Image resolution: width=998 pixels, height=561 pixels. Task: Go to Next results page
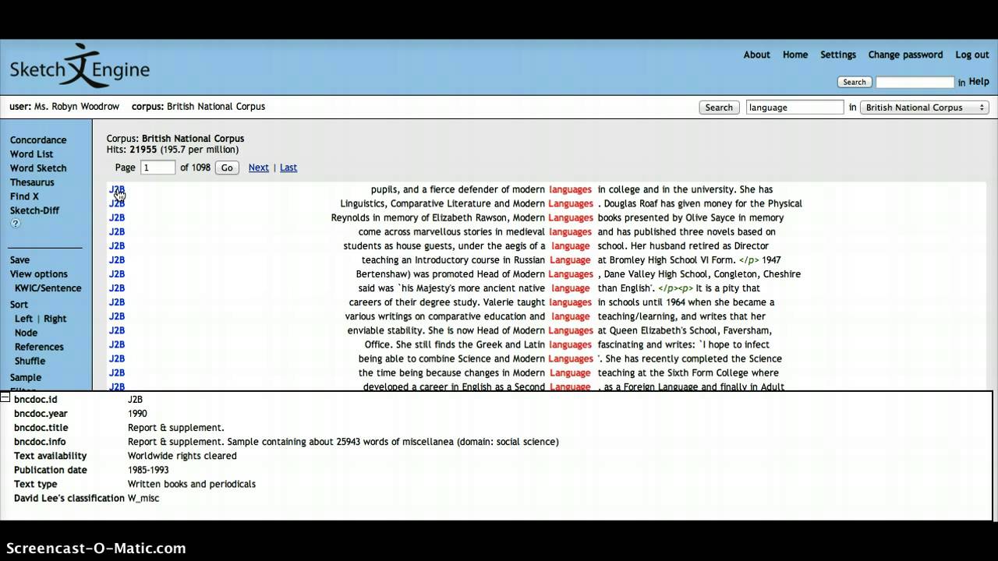tap(259, 168)
